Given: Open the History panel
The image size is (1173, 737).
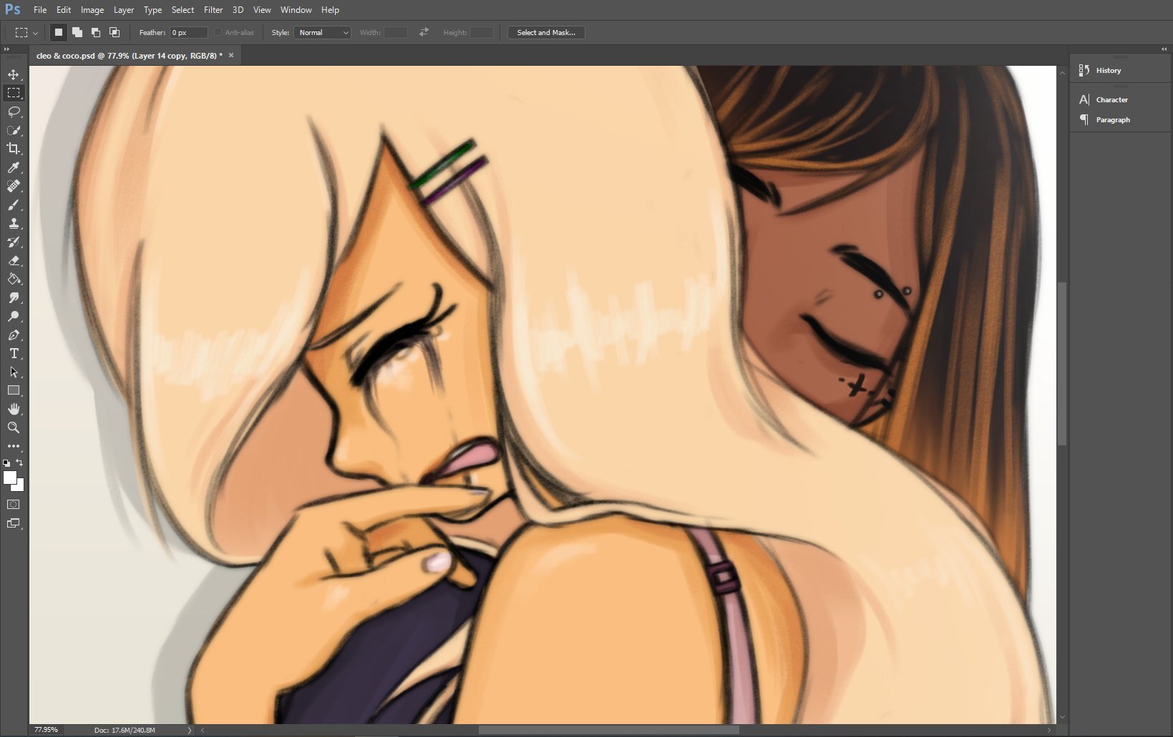Looking at the screenshot, I should pyautogui.click(x=1108, y=70).
